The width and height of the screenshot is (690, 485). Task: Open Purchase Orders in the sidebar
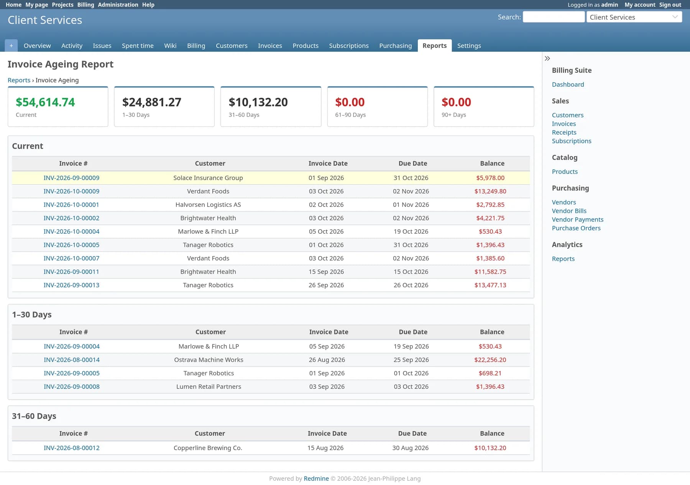click(576, 228)
